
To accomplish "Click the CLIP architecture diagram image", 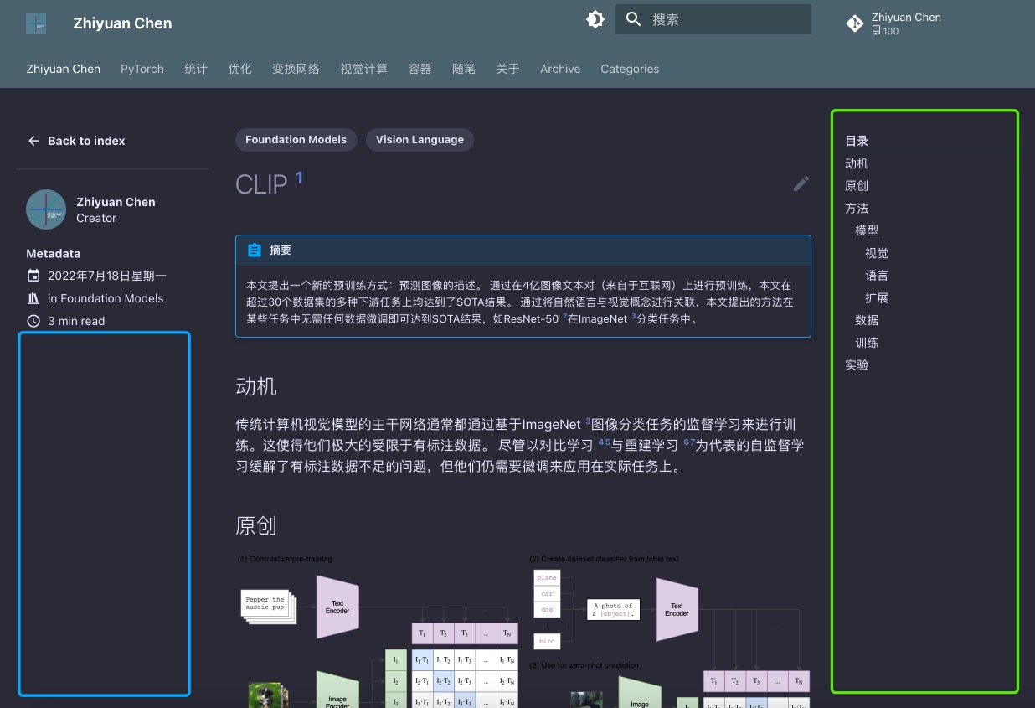I will point(523,630).
